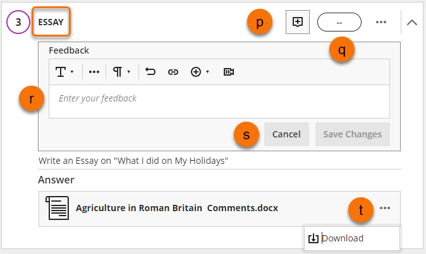The image size is (426, 254).
Task: Click the document icon of the attached file
Action: 58,208
